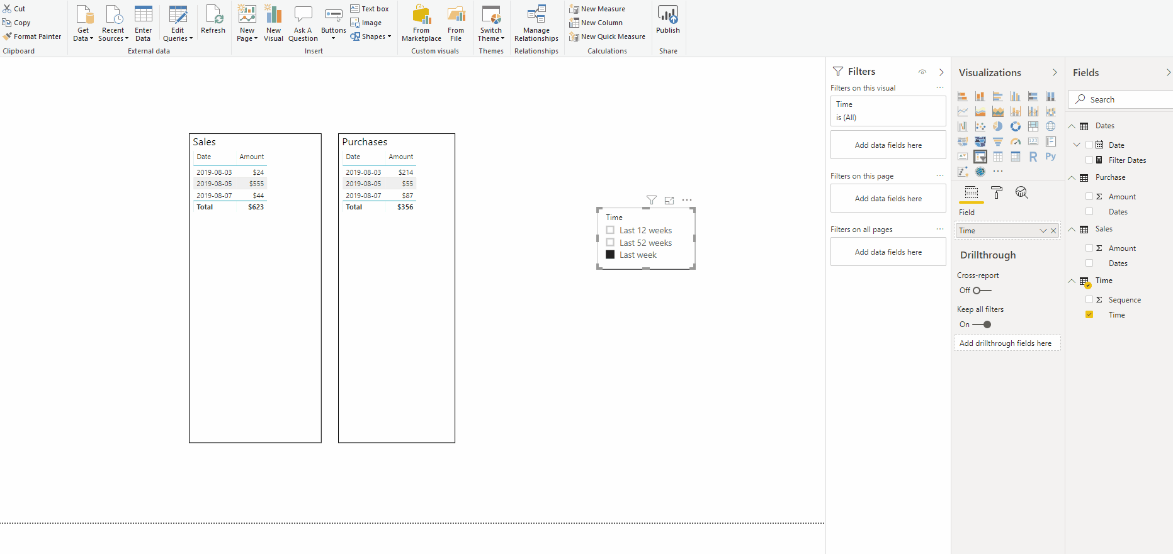Switch to the Format paint roller tab
The height and width of the screenshot is (554, 1173).
(997, 192)
